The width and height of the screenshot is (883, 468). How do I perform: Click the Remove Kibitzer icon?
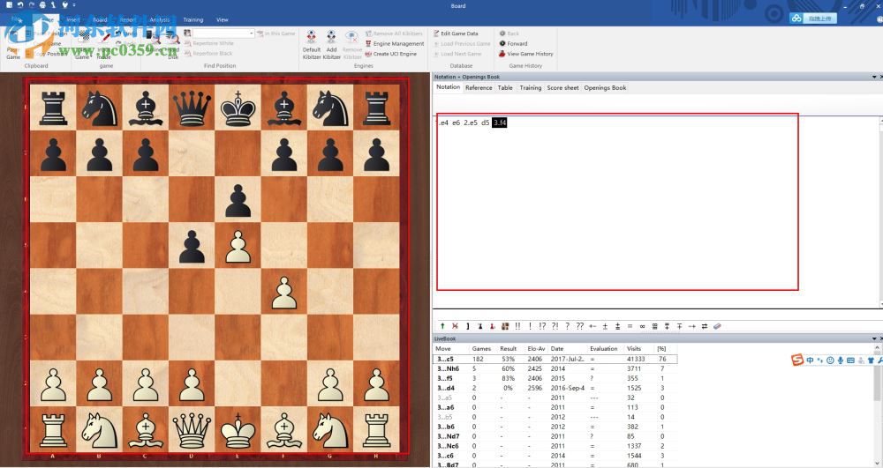[x=352, y=38]
